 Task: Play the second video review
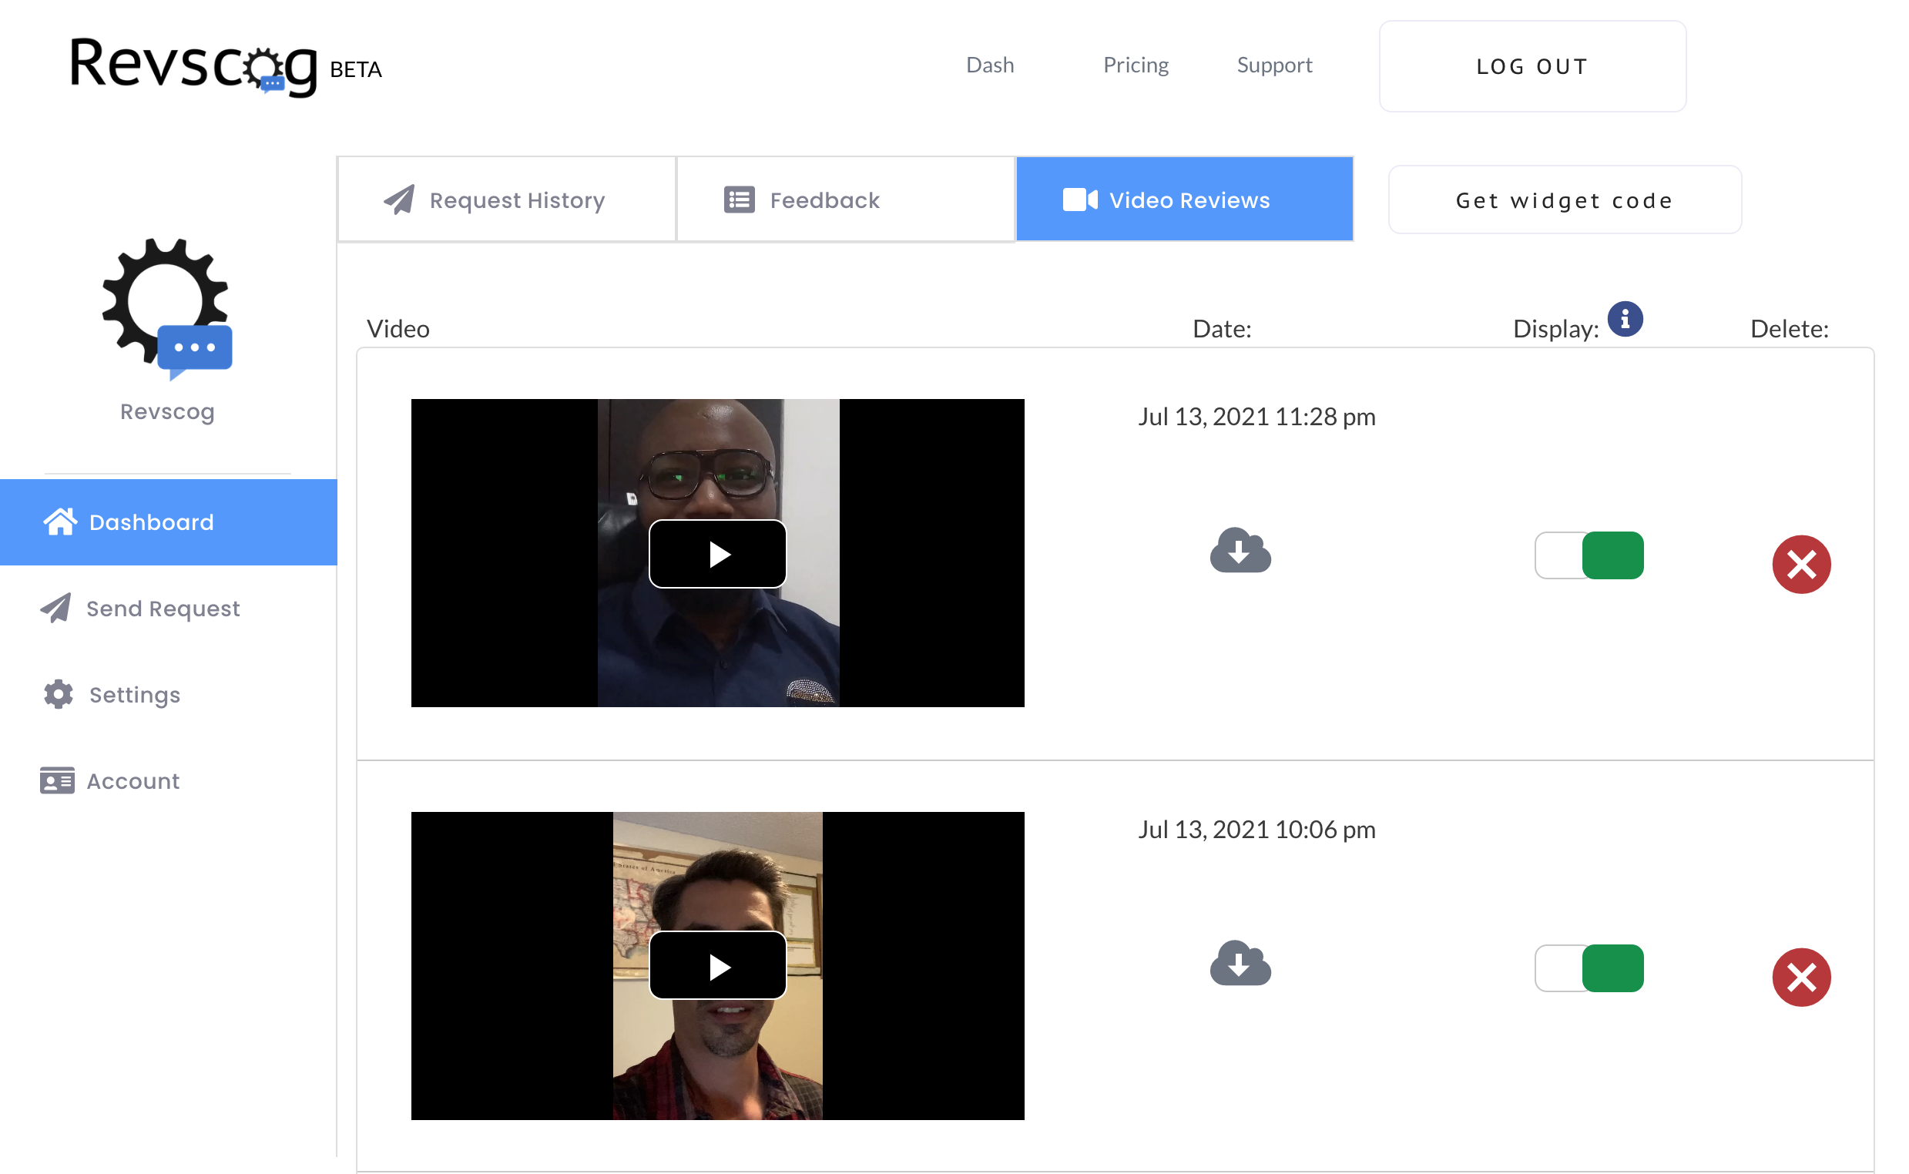(x=717, y=967)
